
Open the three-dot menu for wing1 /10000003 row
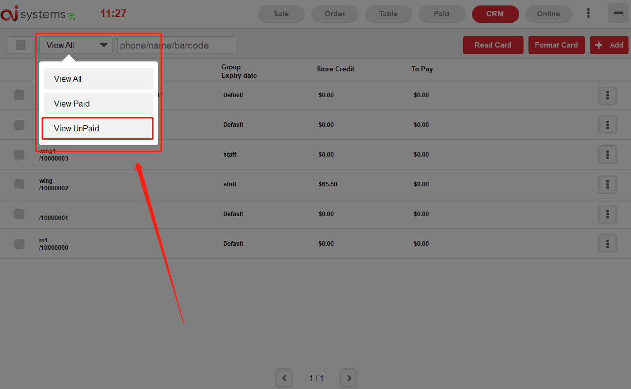click(x=608, y=155)
